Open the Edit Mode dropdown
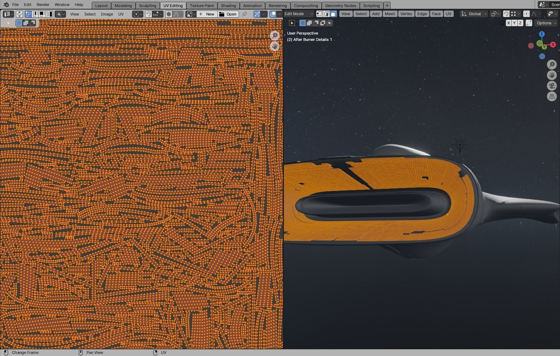 click(x=299, y=14)
